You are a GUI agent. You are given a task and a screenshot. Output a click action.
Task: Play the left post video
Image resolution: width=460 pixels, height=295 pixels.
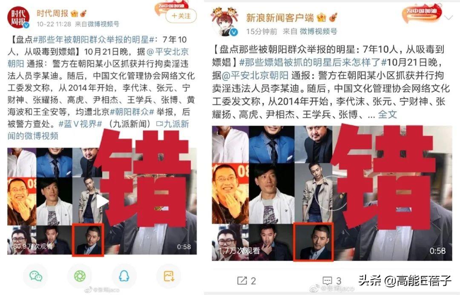[x=102, y=201]
